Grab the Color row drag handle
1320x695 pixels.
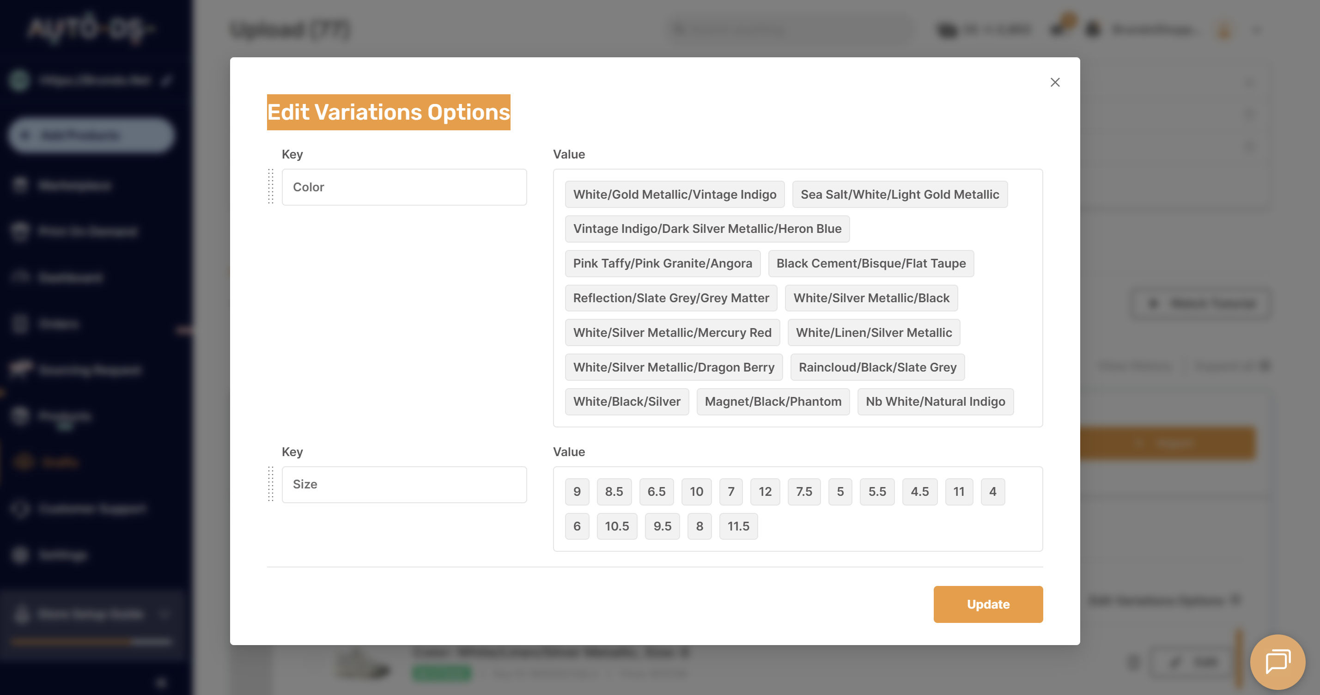point(271,187)
